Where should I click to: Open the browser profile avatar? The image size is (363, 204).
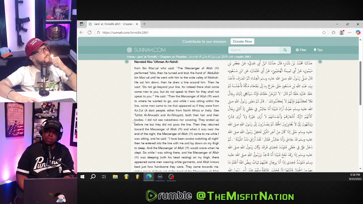coord(341,33)
